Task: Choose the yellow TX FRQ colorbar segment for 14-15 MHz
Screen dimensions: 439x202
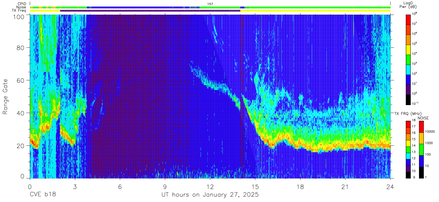Action: tap(408, 143)
